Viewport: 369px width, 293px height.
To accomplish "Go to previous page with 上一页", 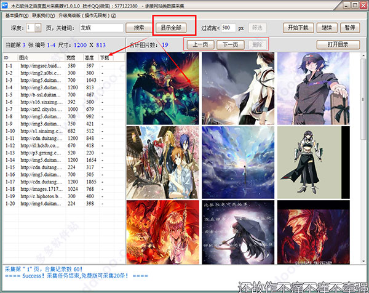I will [x=200, y=44].
